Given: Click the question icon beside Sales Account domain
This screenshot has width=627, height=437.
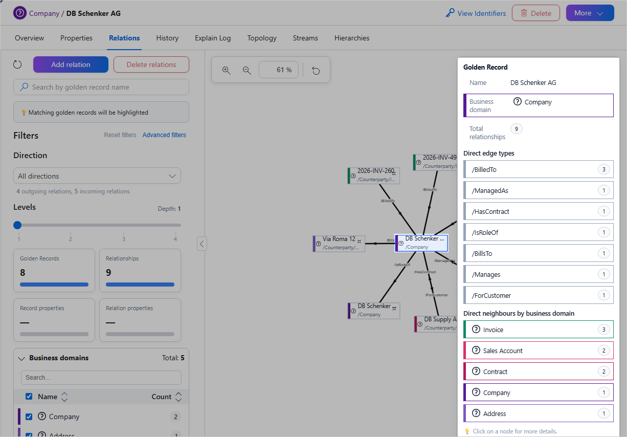Looking at the screenshot, I should coord(476,351).
